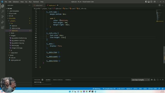
Task: Toggle bottom panel layout icon
Action: click(149, 2)
